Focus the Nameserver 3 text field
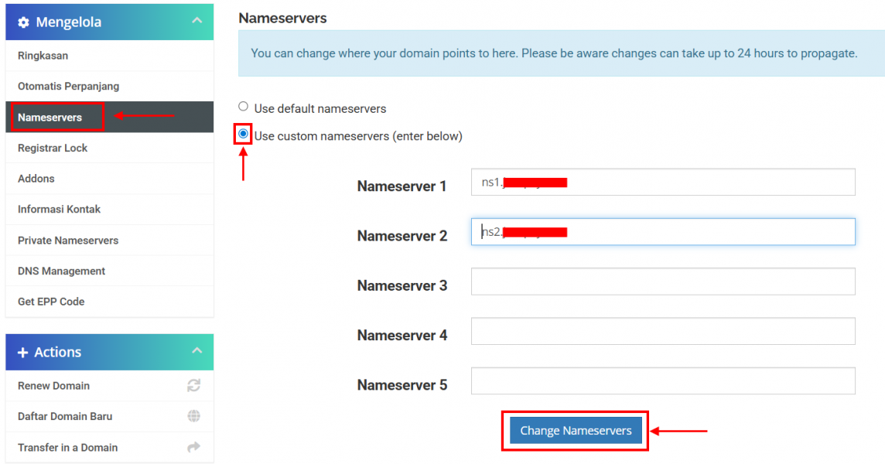885x464 pixels. [x=663, y=281]
